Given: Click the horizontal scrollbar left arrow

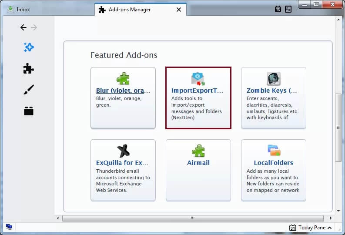Looking at the screenshot, I should 58,218.
